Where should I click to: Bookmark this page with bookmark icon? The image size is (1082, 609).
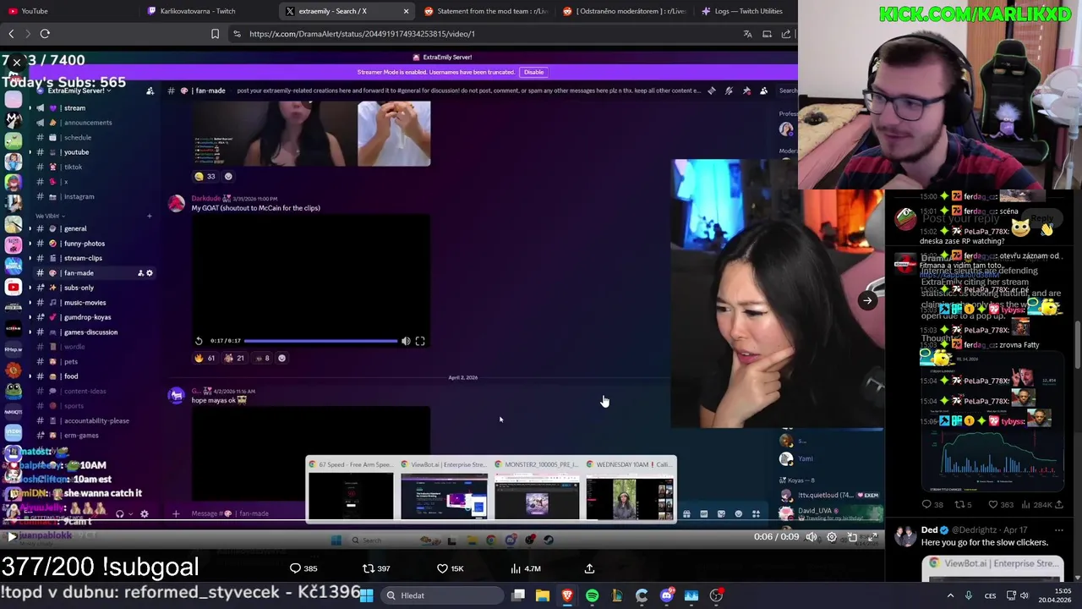click(215, 34)
